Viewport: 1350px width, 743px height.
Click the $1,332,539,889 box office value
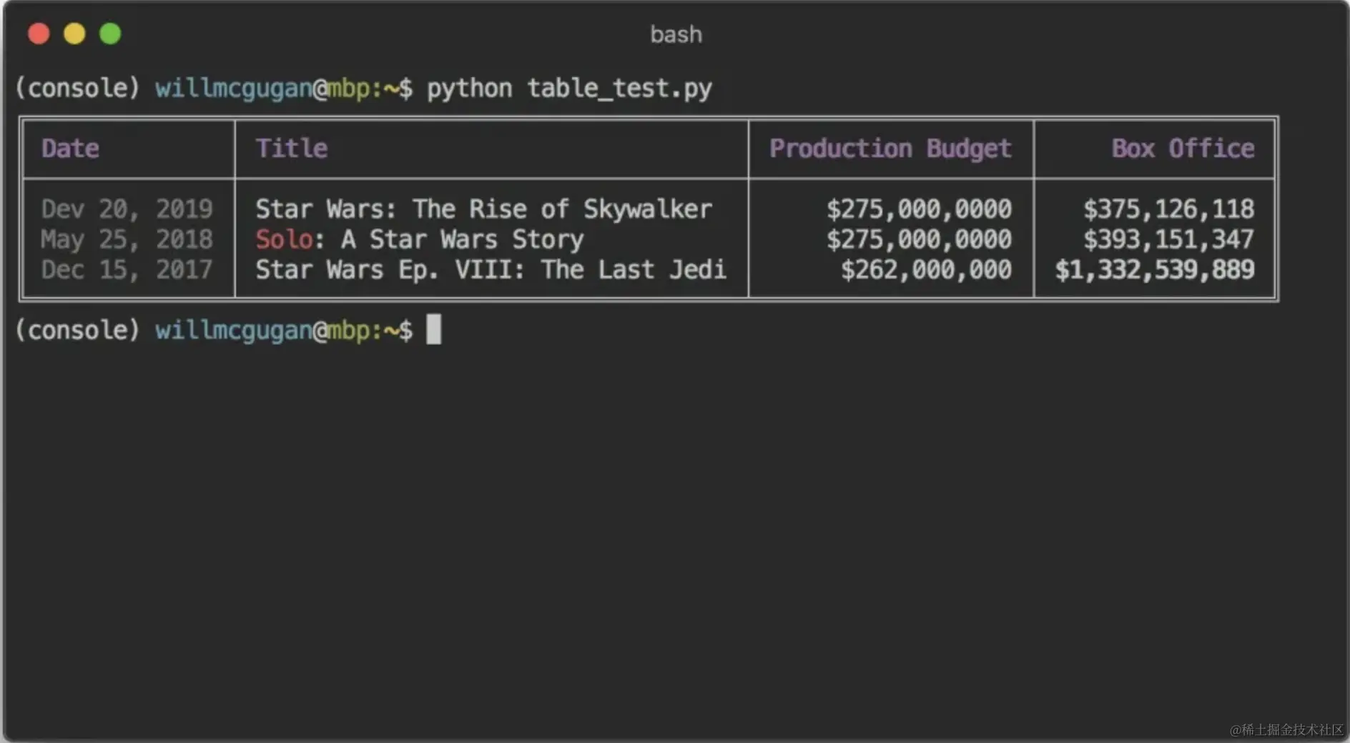[1155, 270]
